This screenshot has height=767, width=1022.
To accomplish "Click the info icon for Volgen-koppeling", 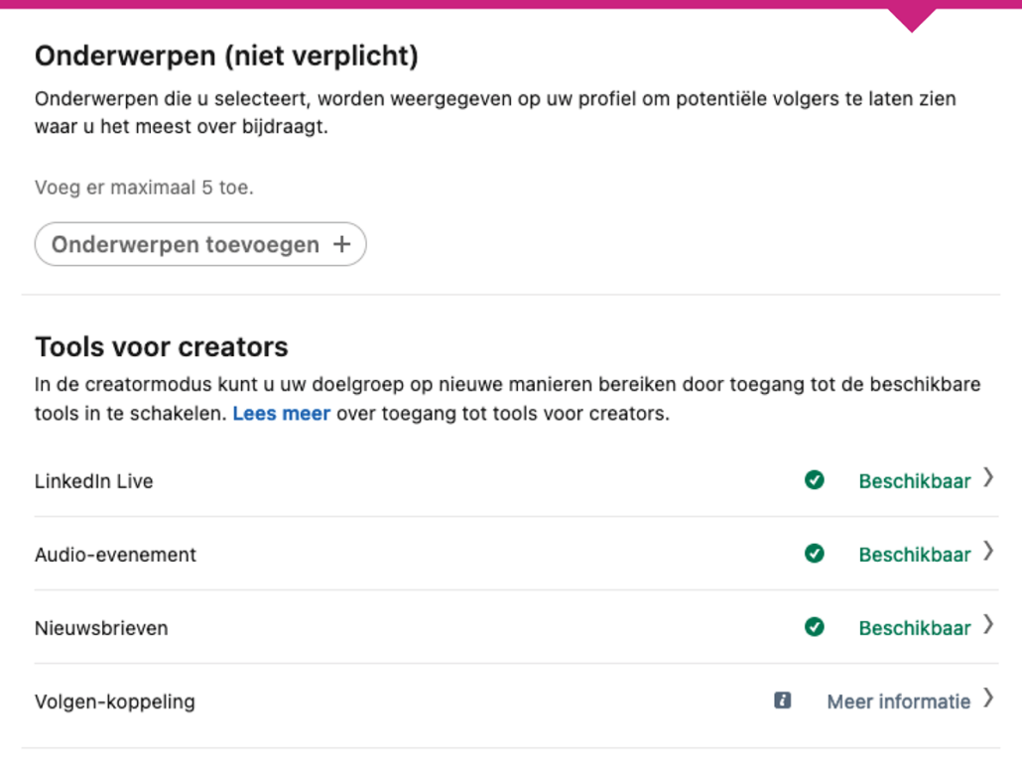I will point(783,701).
